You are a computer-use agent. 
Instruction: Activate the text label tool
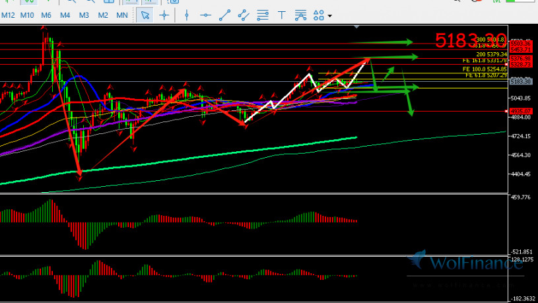(x=282, y=15)
